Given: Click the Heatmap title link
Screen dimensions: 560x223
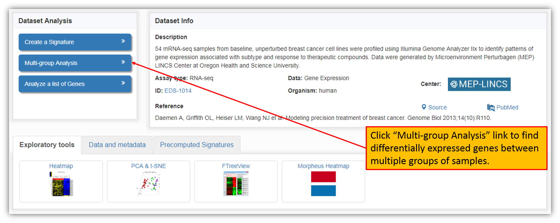Looking at the screenshot, I should [x=61, y=166].
